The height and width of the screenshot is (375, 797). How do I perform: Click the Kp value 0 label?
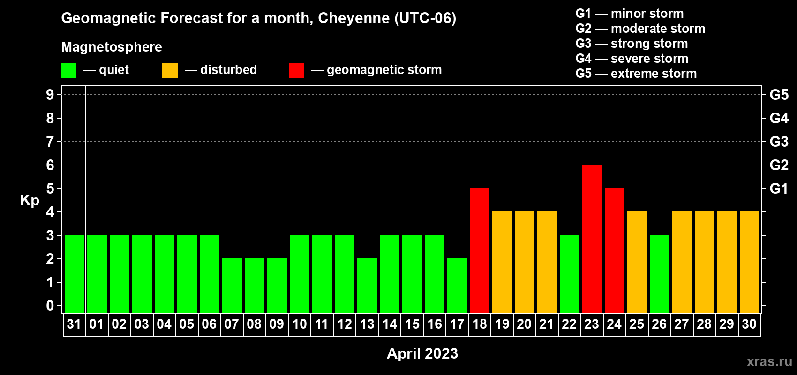point(50,306)
